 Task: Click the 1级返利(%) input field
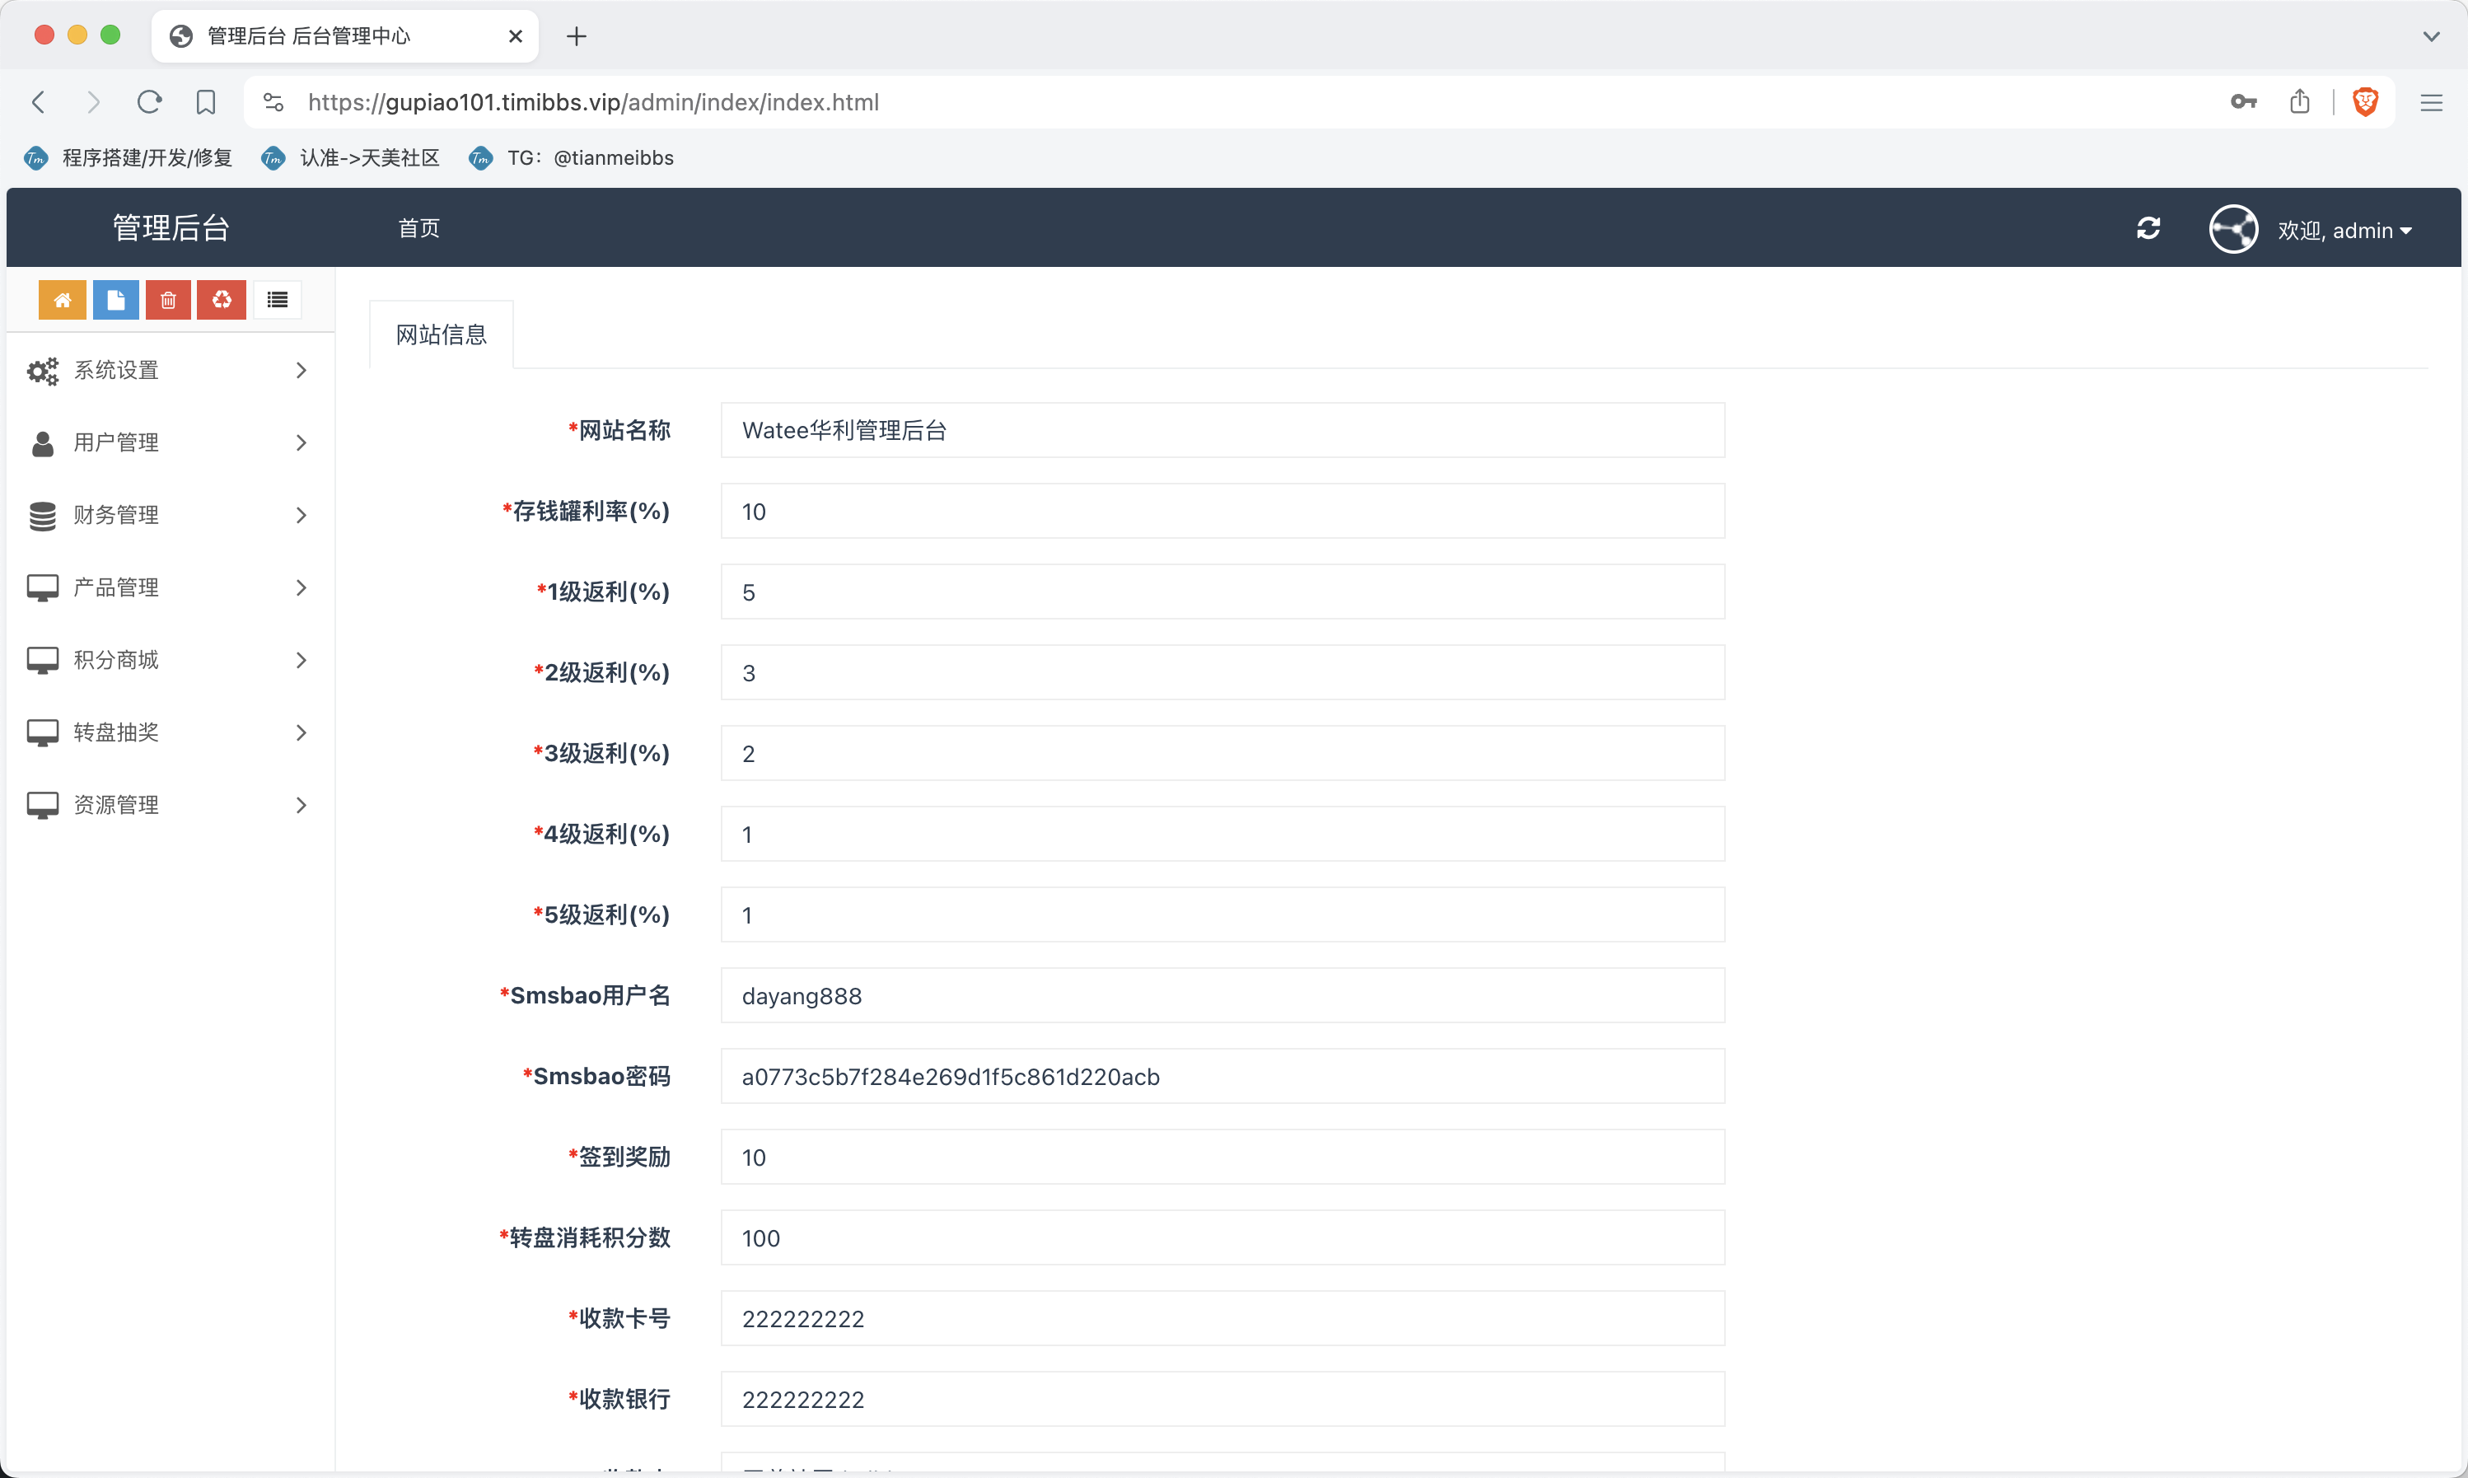(x=1222, y=592)
